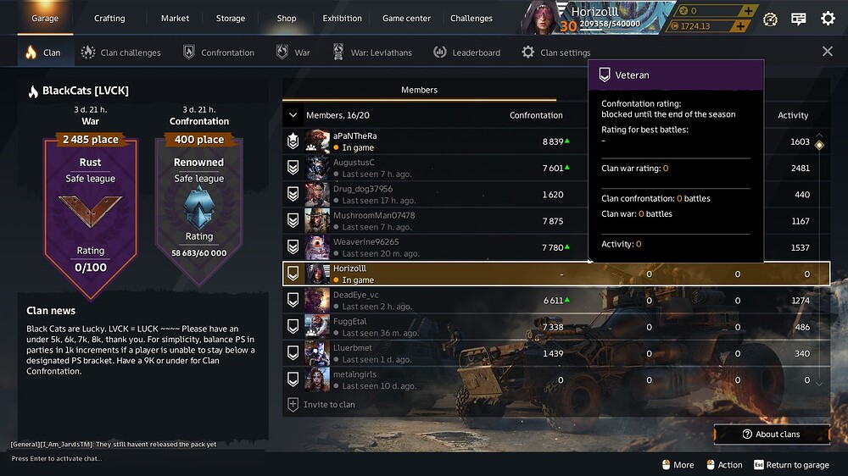Click Return to garage
Viewport: 848px width, 476px height.
792,465
